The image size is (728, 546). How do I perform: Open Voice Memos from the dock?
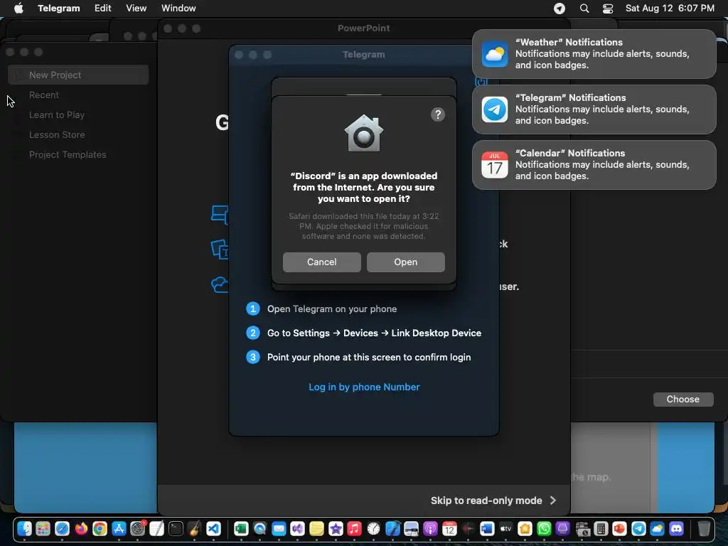coord(468,528)
